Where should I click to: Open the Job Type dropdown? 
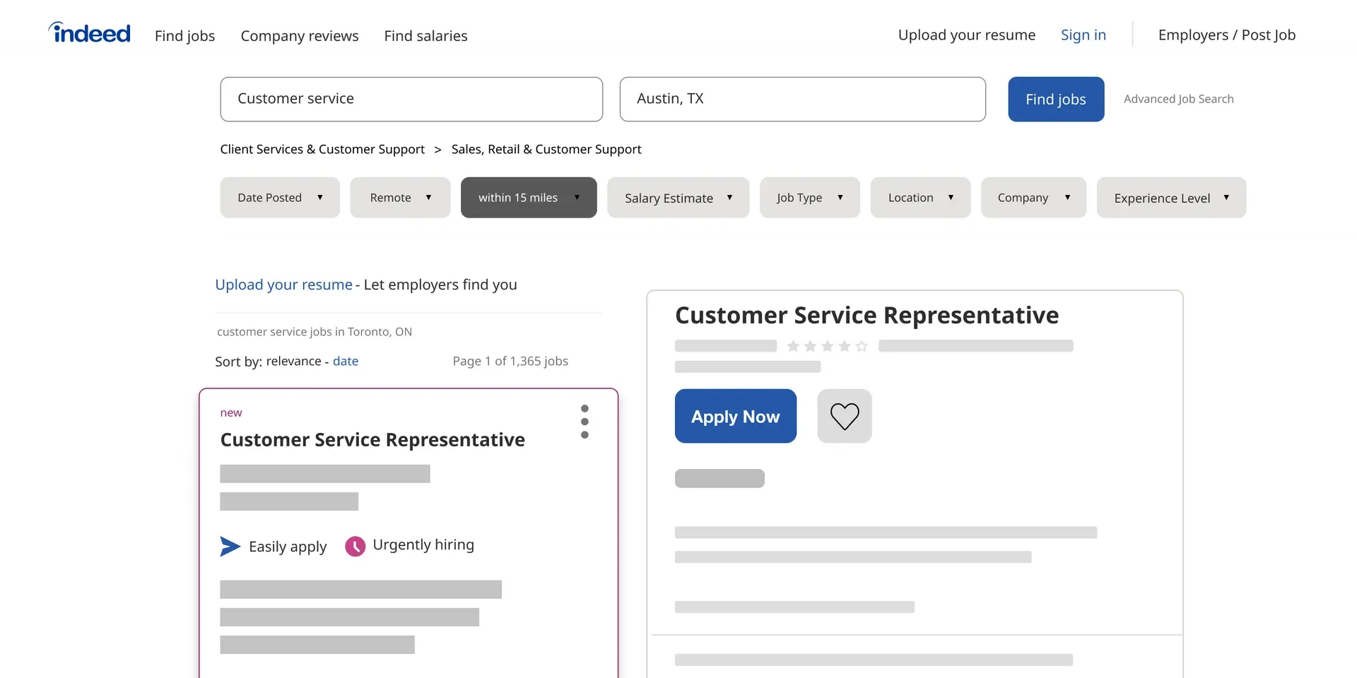pos(810,198)
